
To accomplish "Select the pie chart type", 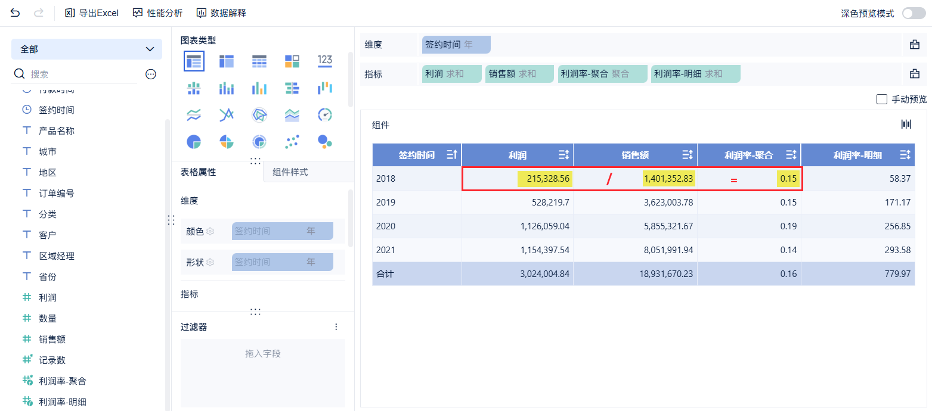I will [194, 142].
